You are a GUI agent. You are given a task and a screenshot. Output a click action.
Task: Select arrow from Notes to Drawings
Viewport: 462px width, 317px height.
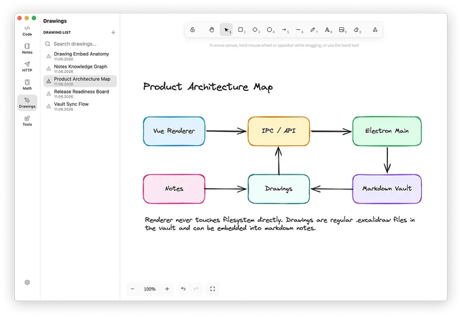click(226, 189)
